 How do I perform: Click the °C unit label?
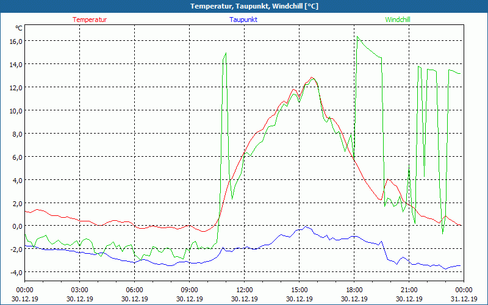pyautogui.click(x=19, y=28)
